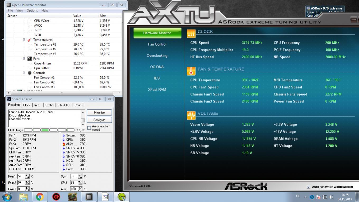The width and height of the screenshot is (359, 202).
Task: Click the Pwm2 spinner arrows in SpeedFan
Action: [x=27, y=183]
